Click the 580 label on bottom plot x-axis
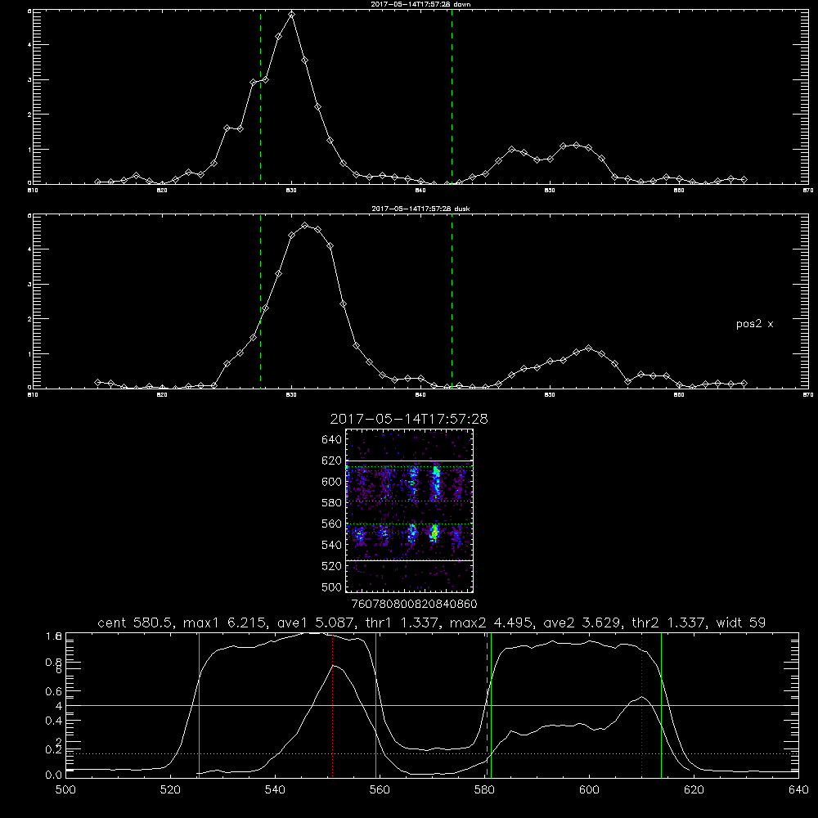 [484, 790]
